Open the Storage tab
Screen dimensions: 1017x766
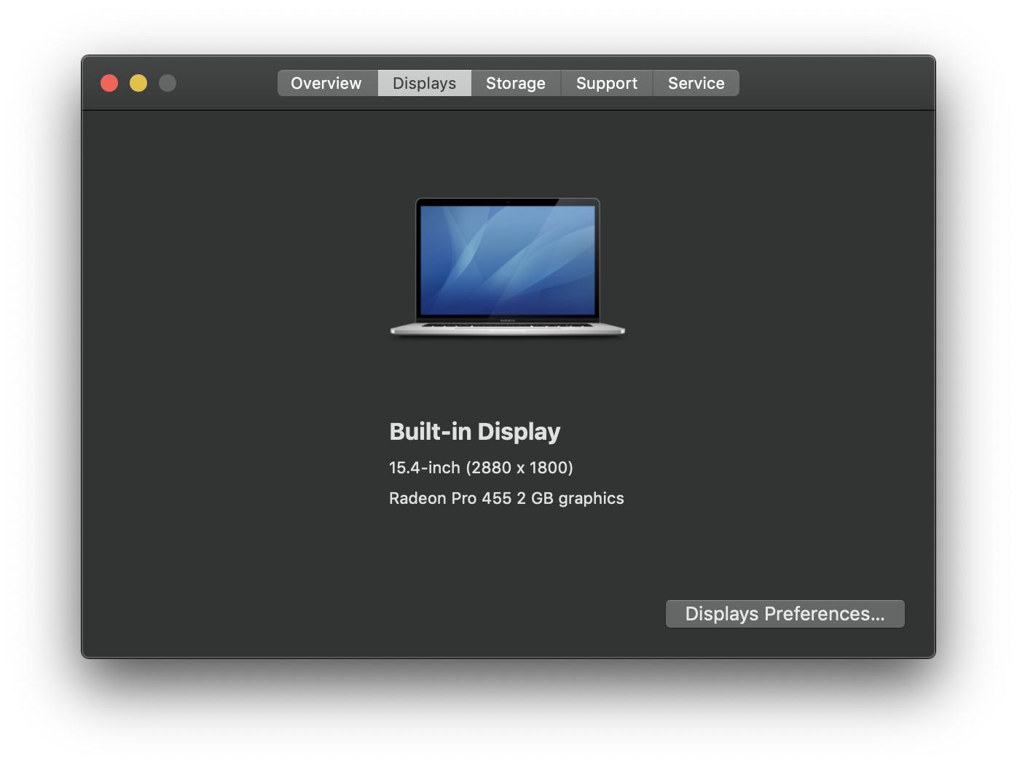coord(516,83)
